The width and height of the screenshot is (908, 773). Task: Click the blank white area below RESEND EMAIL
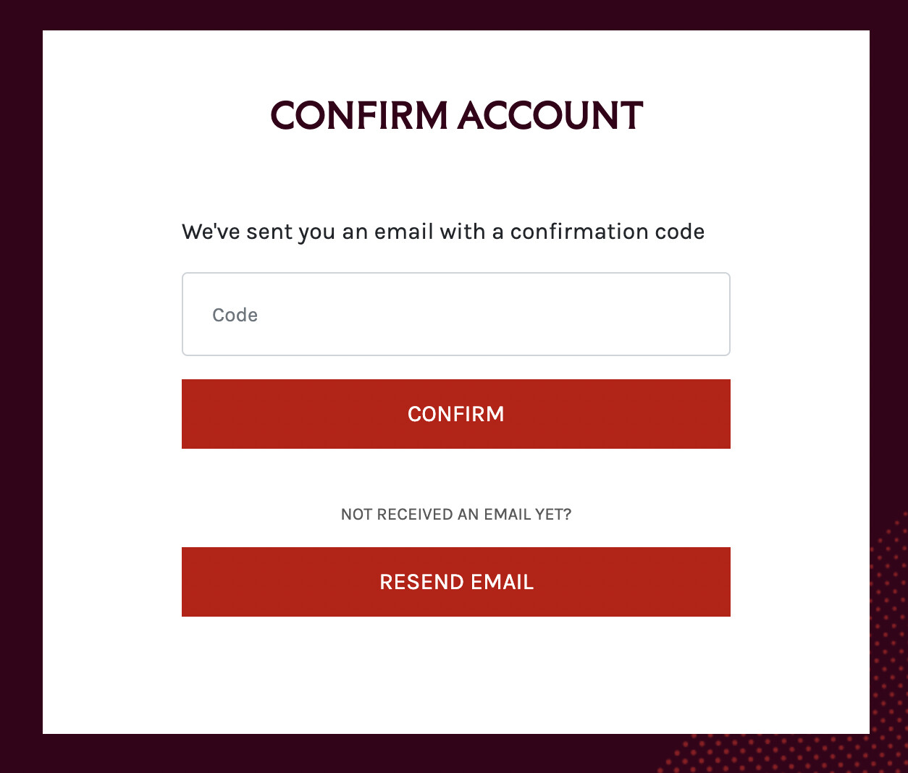tap(455, 673)
